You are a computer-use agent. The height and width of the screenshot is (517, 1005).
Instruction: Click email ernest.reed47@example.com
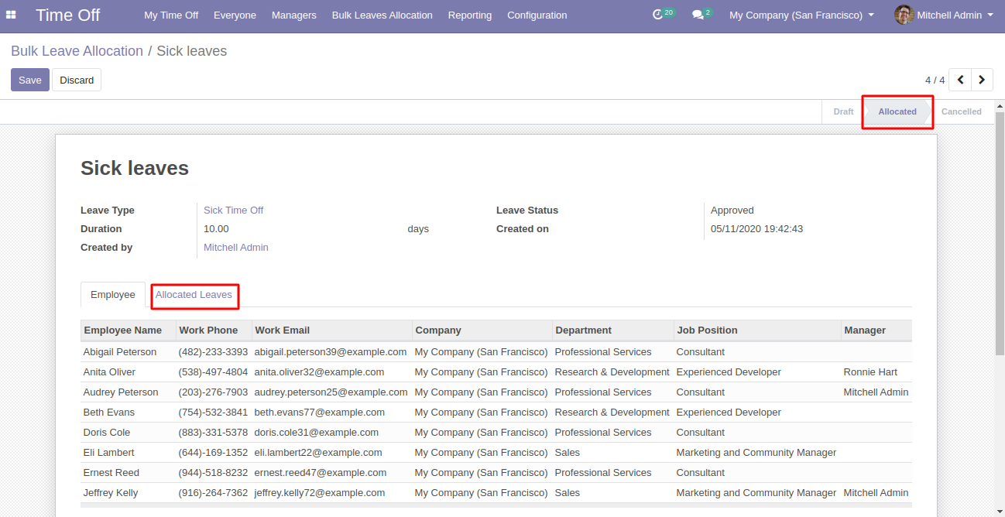(x=321, y=473)
